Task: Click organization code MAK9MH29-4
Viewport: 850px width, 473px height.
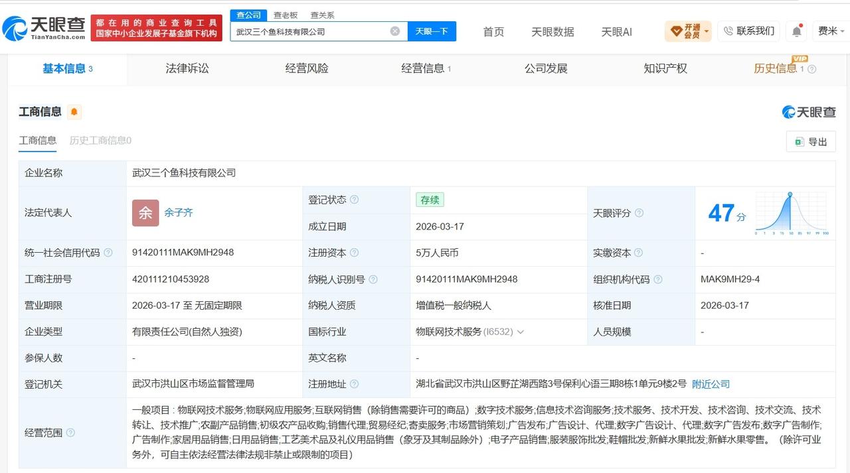Action: [730, 279]
